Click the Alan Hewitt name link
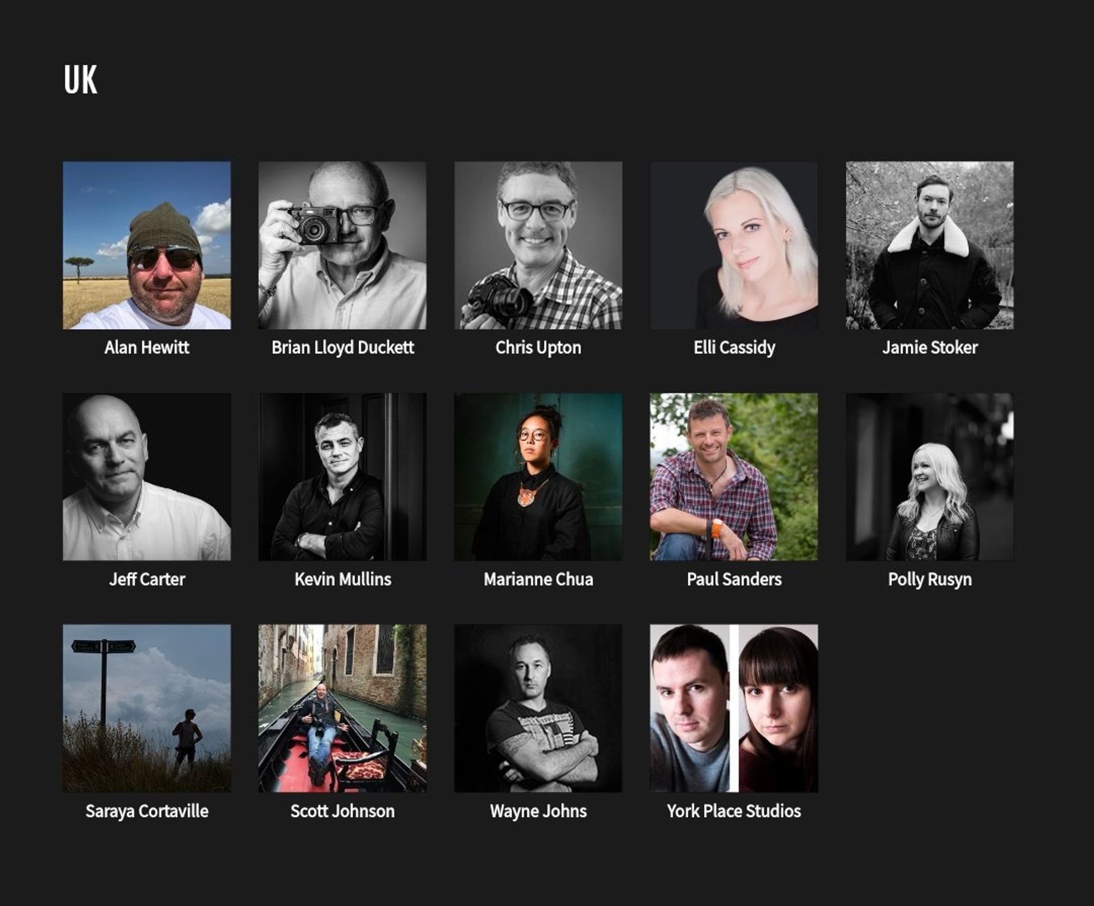Image resolution: width=1094 pixels, height=906 pixels. (x=146, y=347)
